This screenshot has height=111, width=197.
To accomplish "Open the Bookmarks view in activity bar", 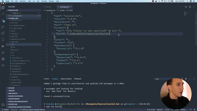I will point(3,40).
